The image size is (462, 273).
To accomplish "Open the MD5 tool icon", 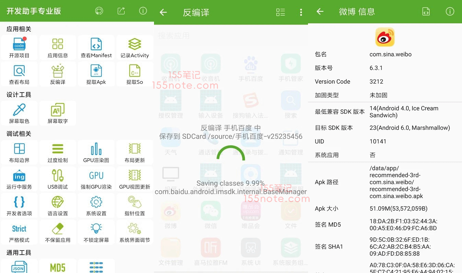I will 57,267.
